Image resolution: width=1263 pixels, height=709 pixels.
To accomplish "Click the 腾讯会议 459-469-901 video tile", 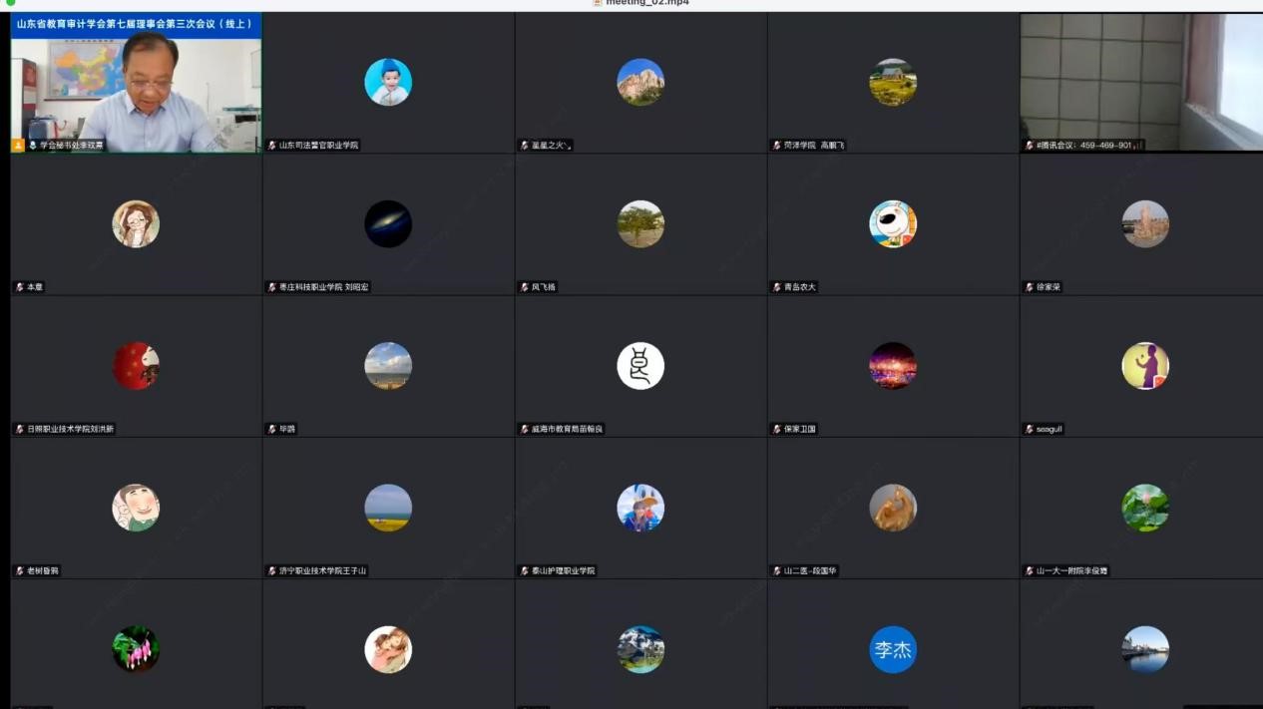I will click(1140, 82).
